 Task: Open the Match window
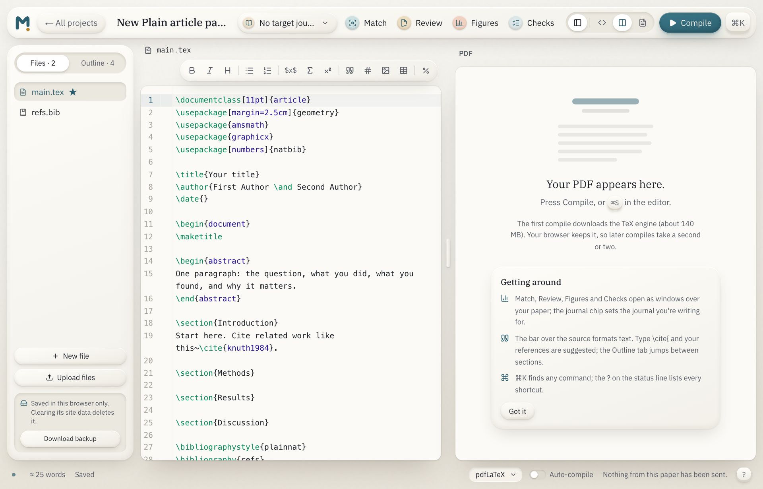[x=366, y=23]
